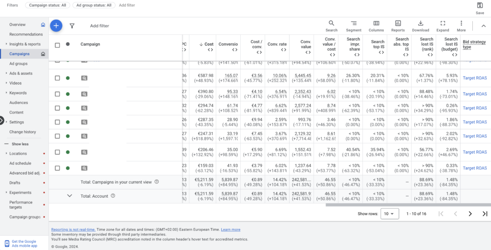491x250 pixels.
Task: Open the Reports icon
Action: pos(398,26)
